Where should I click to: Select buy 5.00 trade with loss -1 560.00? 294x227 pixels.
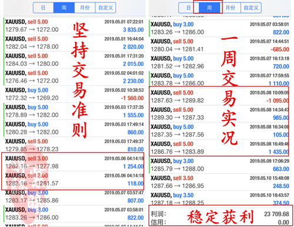click(x=74, y=94)
